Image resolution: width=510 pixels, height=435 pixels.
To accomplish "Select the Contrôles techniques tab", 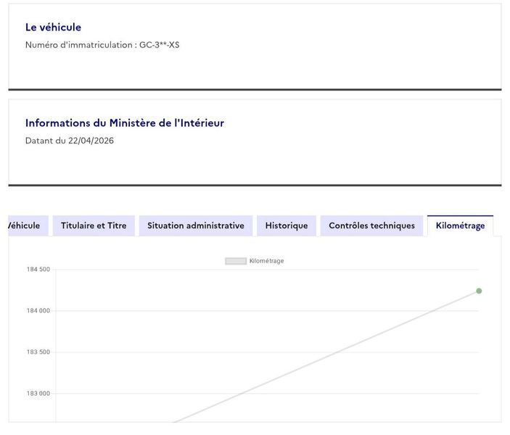I will click(x=371, y=225).
